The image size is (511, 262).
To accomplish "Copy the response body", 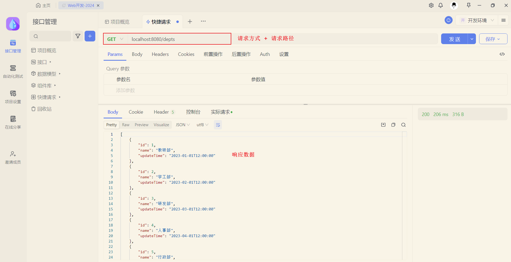I will click(393, 125).
